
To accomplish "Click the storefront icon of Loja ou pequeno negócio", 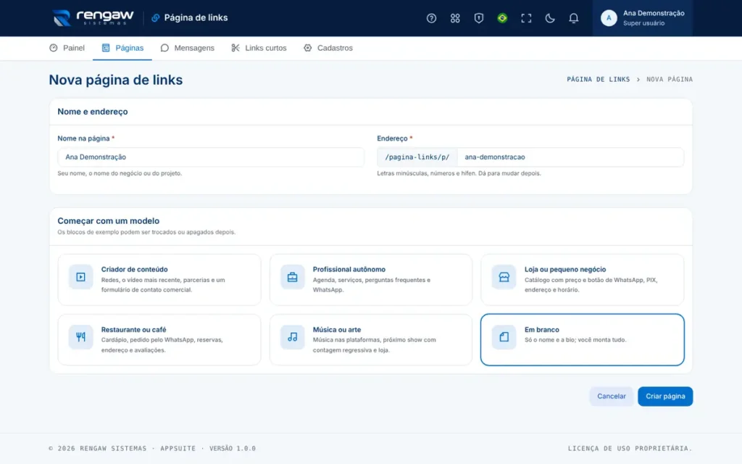I will [504, 277].
